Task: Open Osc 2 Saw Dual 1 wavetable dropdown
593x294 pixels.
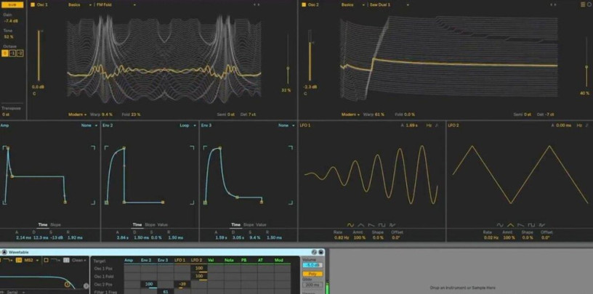Action: pos(388,5)
